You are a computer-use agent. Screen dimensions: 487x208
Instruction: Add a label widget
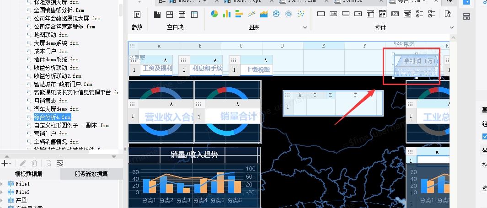point(333,14)
